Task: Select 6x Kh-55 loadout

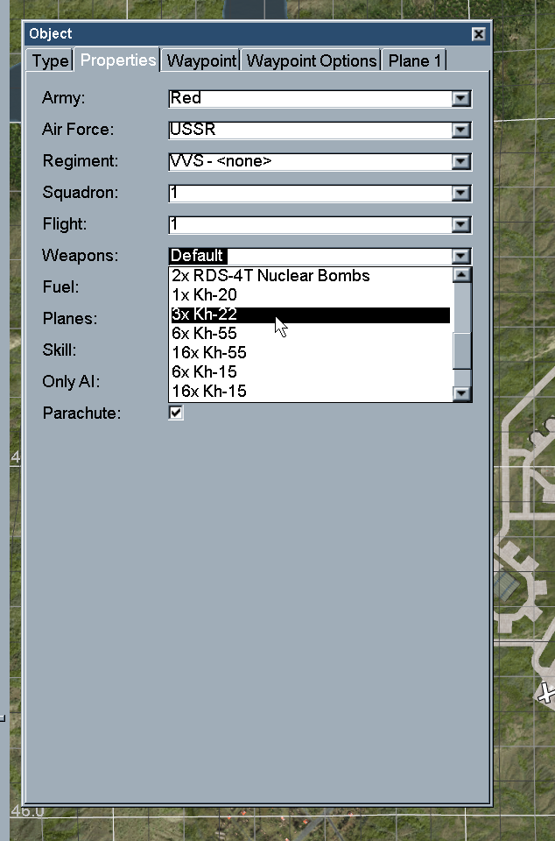Action: click(311, 334)
